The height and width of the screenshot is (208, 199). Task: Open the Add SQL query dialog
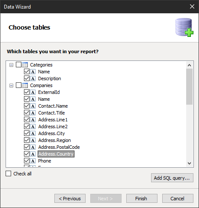172,178
